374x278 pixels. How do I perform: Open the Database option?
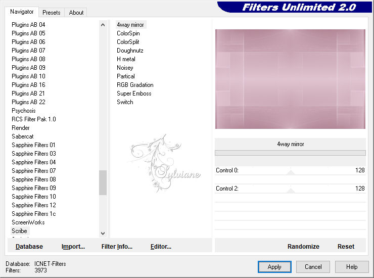pyautogui.click(x=29, y=247)
